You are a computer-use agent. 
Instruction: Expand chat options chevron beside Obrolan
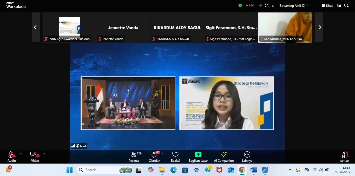point(162,154)
